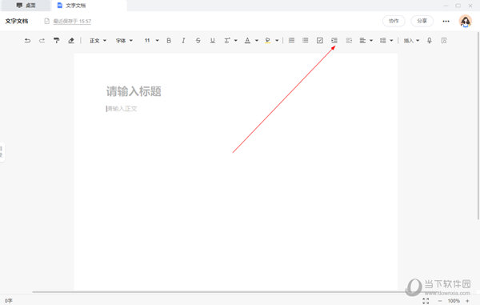Decrease the paragraph indent

click(x=349, y=40)
